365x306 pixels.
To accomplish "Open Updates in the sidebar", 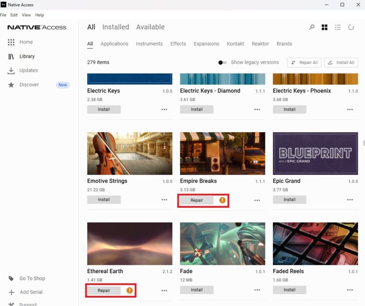I will tap(28, 70).
